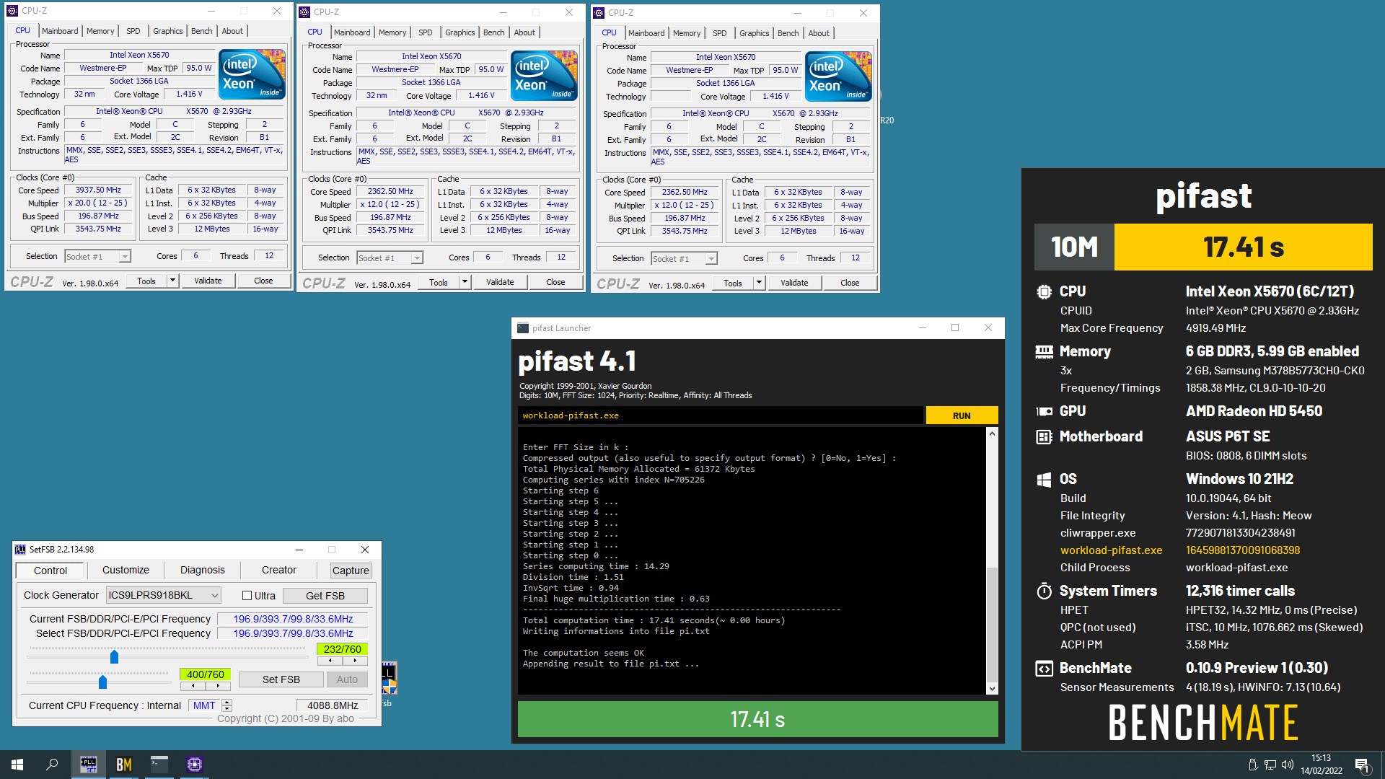The height and width of the screenshot is (779, 1385).
Task: Click the Get FSB button
Action: point(325,596)
